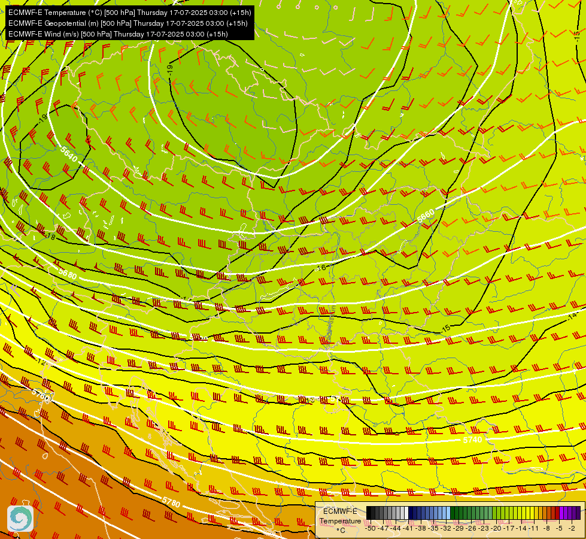This screenshot has height=539, width=586.
Task: Click the swirl logo in the bottom-left corner
Action: (20, 518)
